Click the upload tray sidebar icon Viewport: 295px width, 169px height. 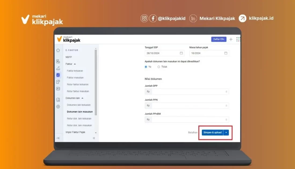58,68
